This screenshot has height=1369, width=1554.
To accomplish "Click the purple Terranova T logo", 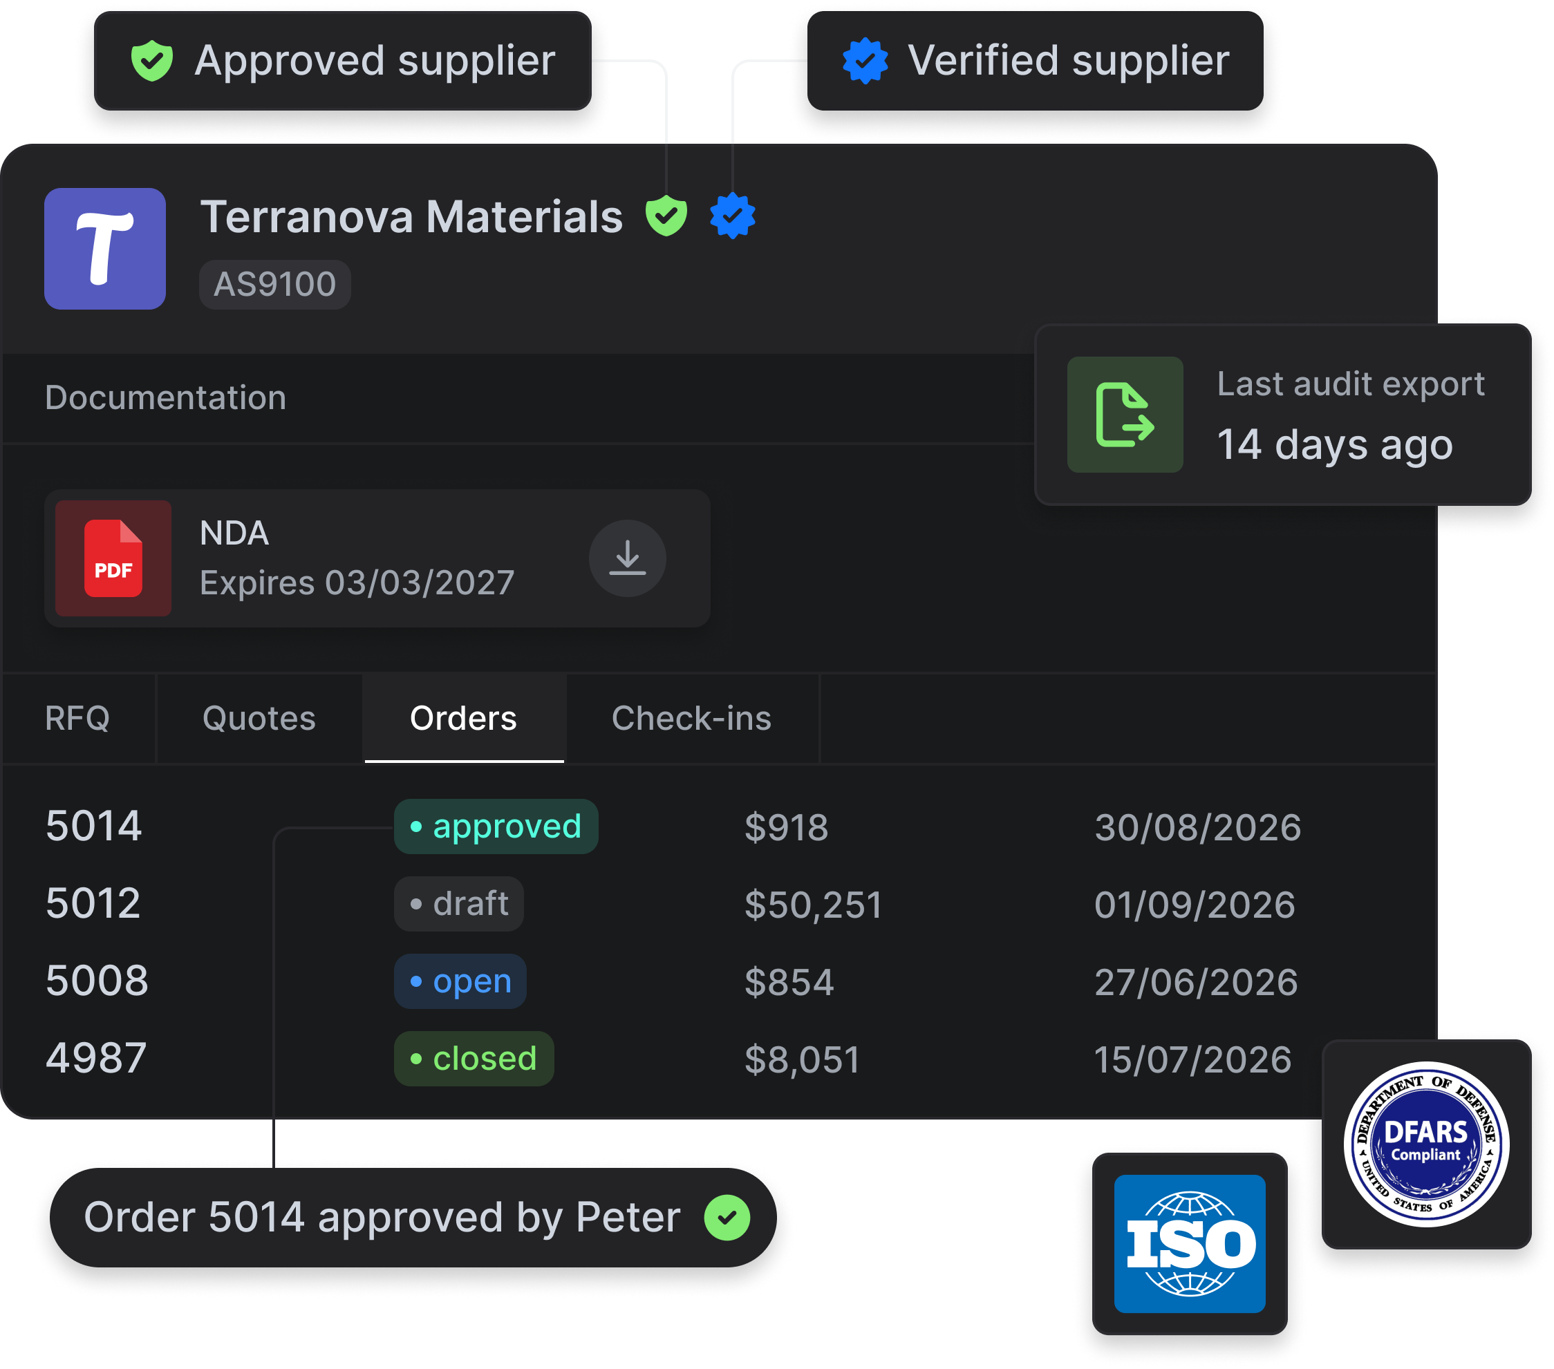I will coord(105,249).
